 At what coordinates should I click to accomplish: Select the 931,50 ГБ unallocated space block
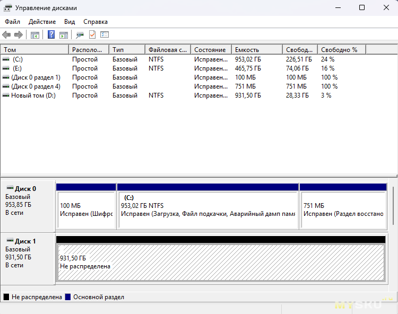pos(220,263)
